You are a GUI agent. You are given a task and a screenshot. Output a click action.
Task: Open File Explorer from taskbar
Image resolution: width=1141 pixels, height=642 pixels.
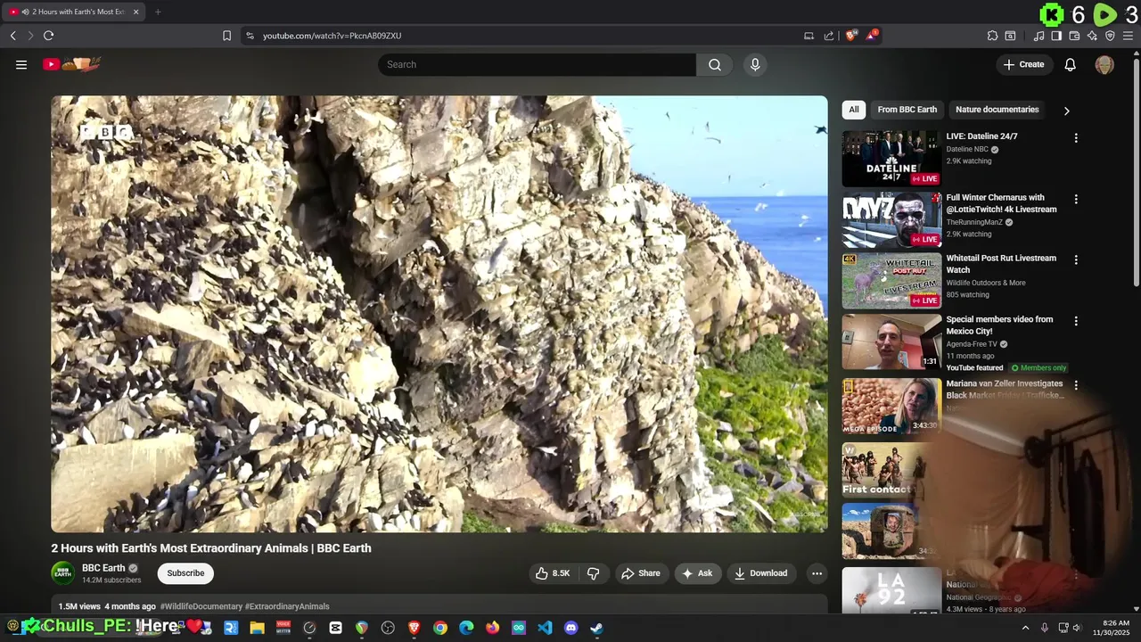257,628
